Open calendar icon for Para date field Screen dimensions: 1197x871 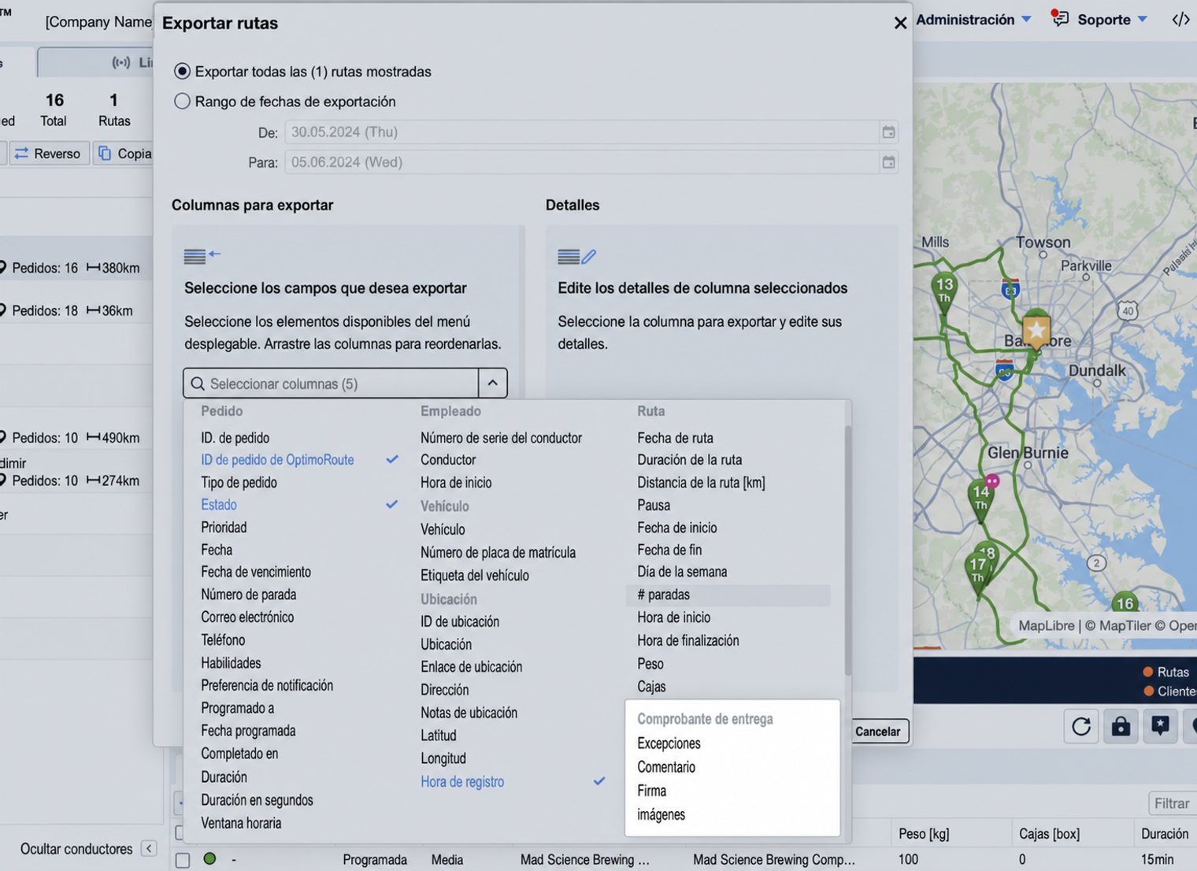click(x=888, y=162)
